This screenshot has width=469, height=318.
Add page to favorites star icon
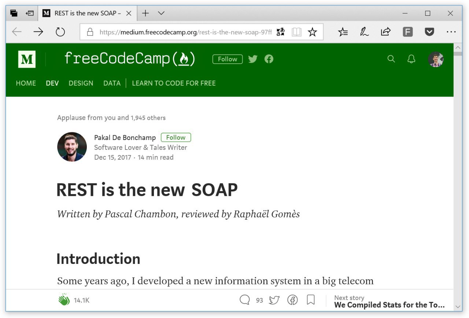(x=312, y=32)
